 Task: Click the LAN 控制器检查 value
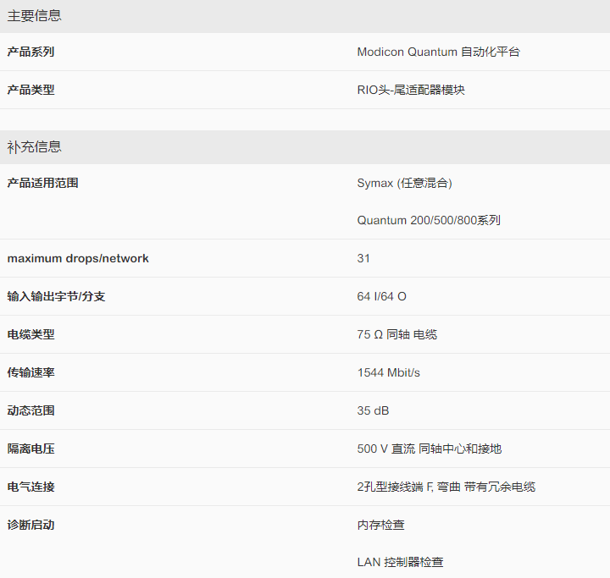(400, 562)
